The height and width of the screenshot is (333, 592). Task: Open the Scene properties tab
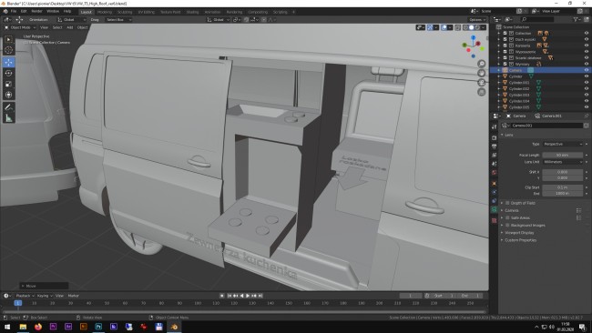495,164
